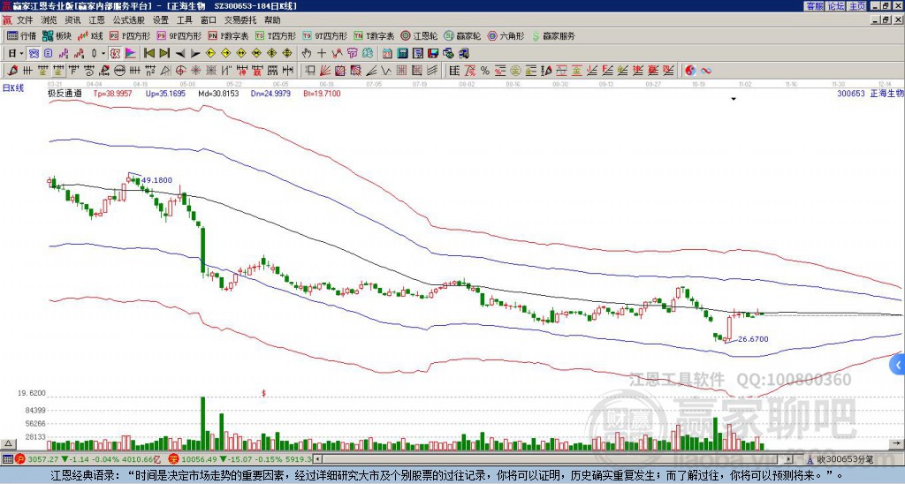
Task: Open T四方形 time square
Action: click(276, 35)
